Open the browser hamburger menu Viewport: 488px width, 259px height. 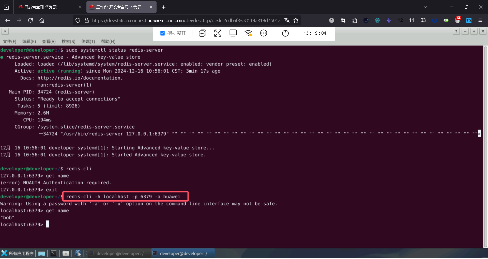[480, 20]
